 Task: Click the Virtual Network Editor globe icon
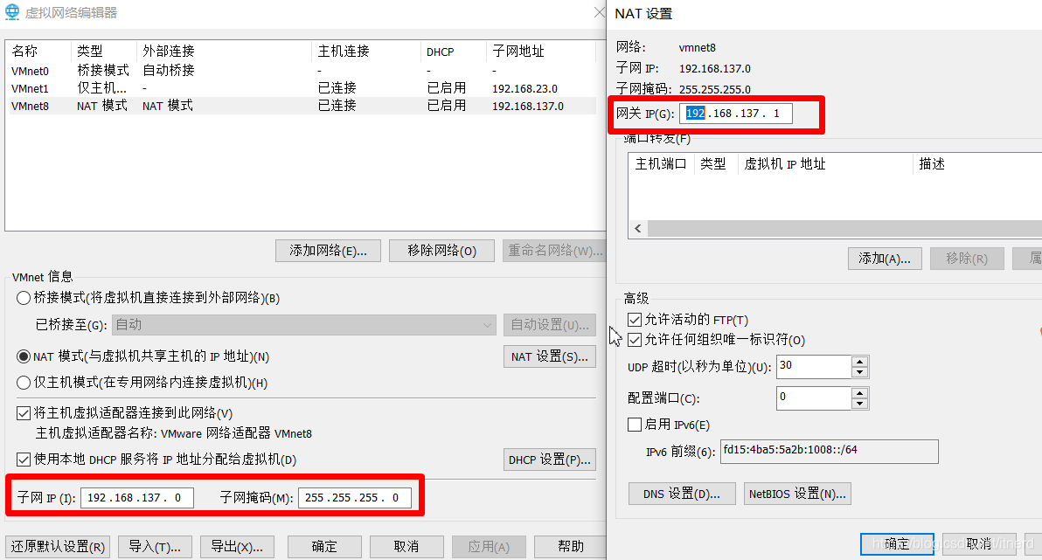(x=12, y=12)
